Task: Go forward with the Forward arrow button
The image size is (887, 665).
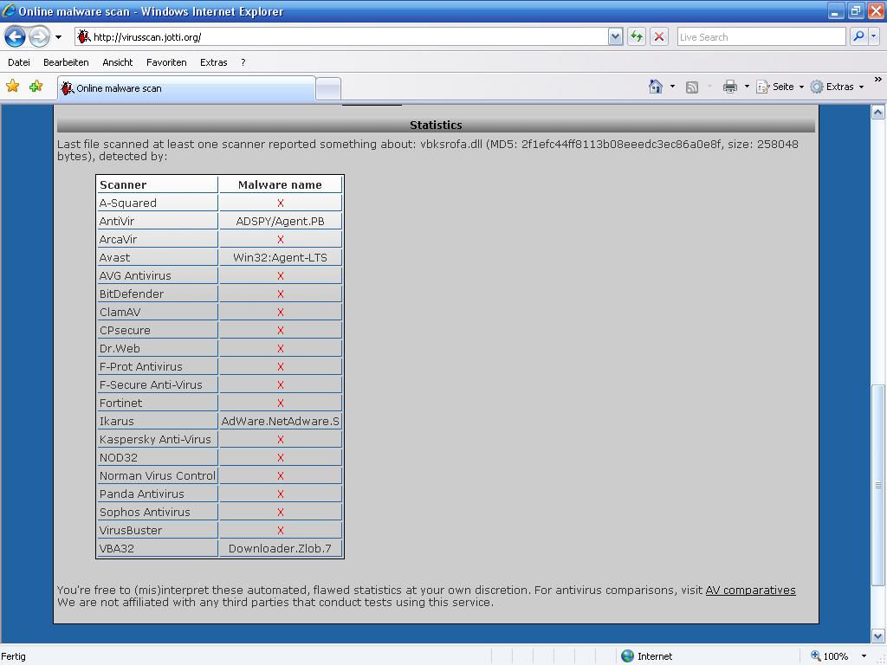Action: click(39, 37)
